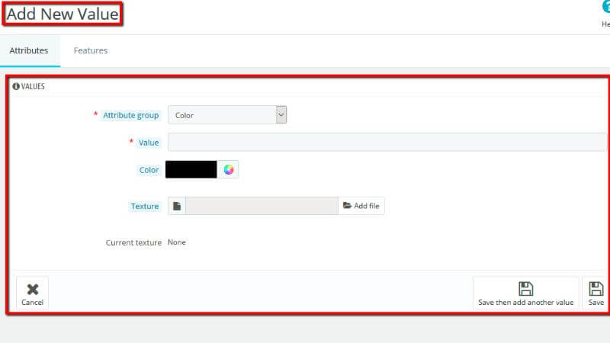This screenshot has height=343, width=610.
Task: Click the Current texture label
Action: coord(133,242)
